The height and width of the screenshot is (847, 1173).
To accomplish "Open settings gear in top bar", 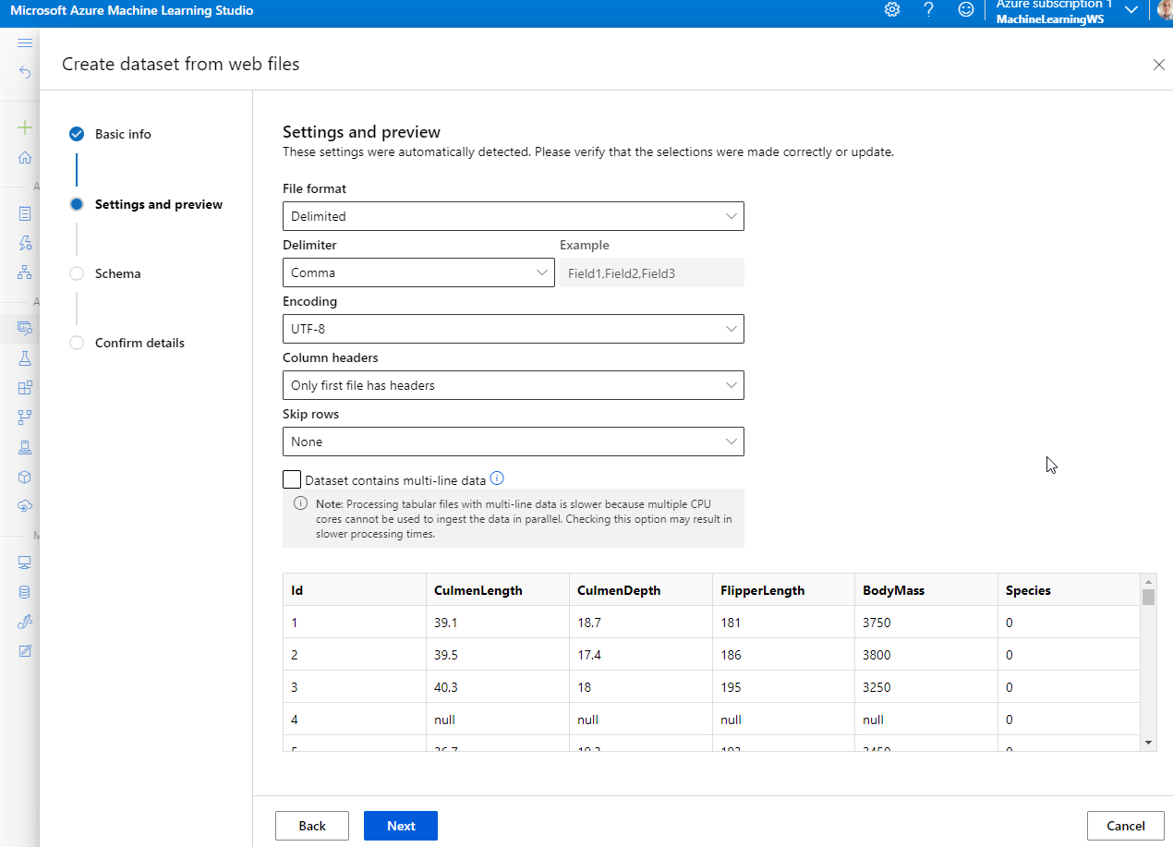I will [892, 10].
